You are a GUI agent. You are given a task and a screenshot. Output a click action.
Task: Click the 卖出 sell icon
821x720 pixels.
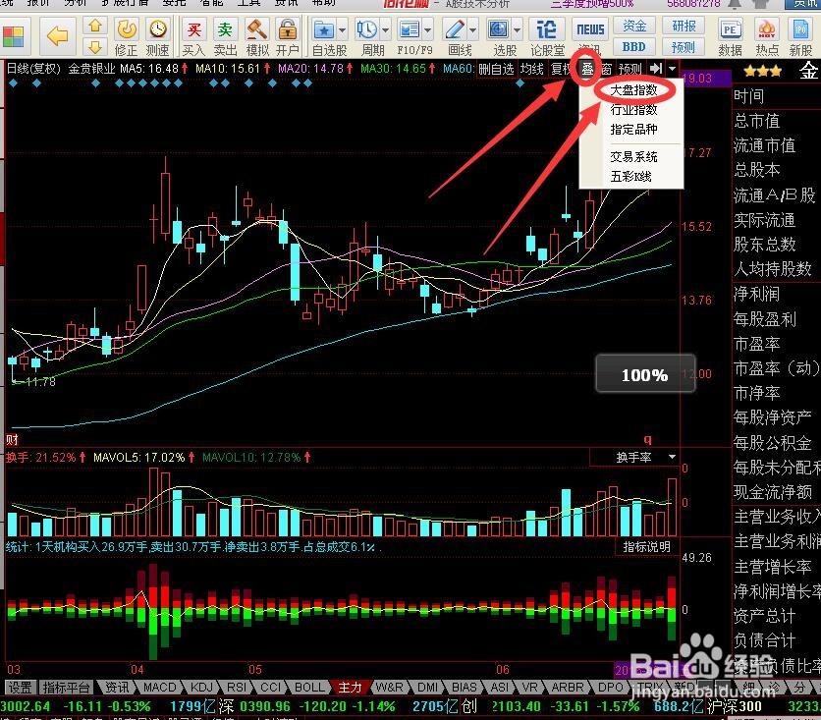point(225,37)
